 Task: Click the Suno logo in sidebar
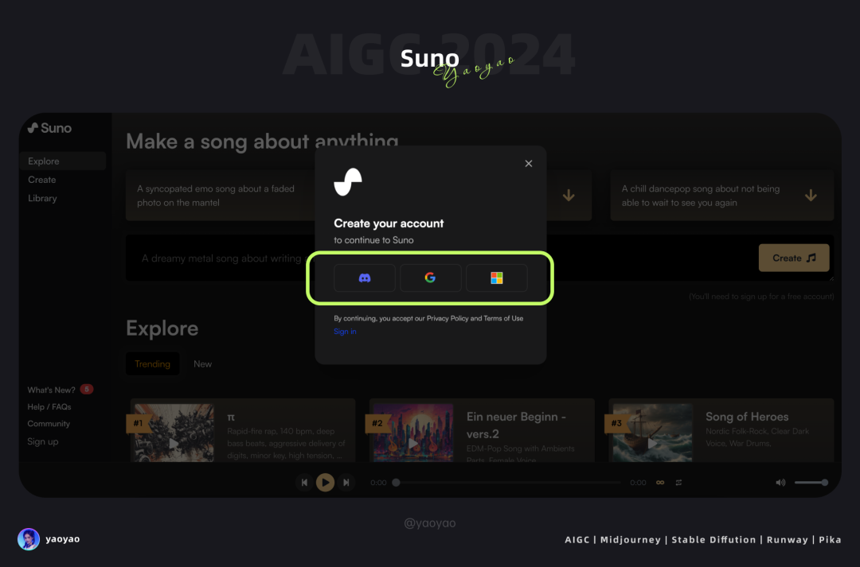tap(50, 128)
